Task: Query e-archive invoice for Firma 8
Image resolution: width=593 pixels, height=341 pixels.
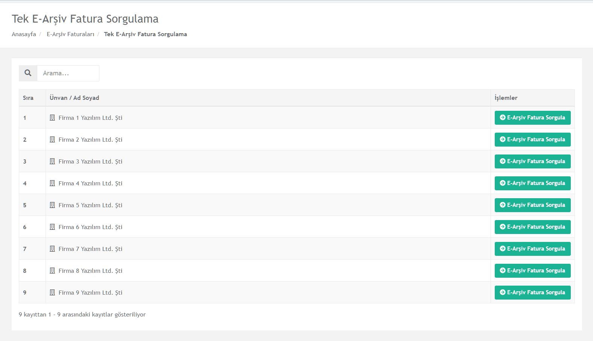Action: (x=532, y=271)
